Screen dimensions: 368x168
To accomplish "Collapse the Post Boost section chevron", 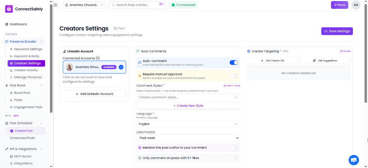I will tap(41, 85).
